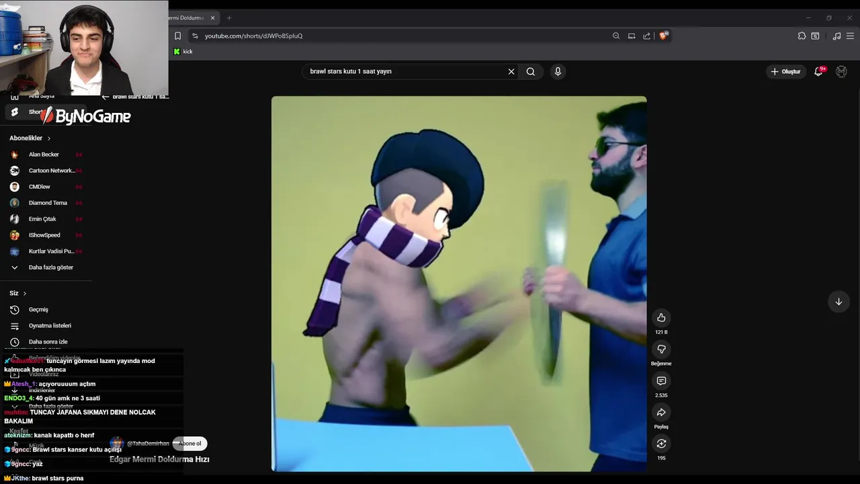Click the zoom magnifier icon in address bar
This screenshot has width=860, height=484.
pyautogui.click(x=616, y=36)
